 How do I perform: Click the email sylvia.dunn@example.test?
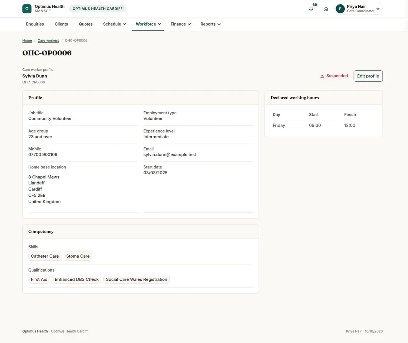[170, 154]
